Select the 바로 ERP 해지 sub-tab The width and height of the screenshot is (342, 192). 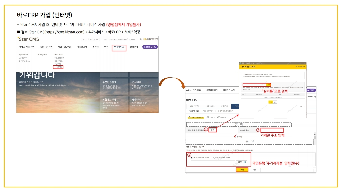click(x=208, y=111)
